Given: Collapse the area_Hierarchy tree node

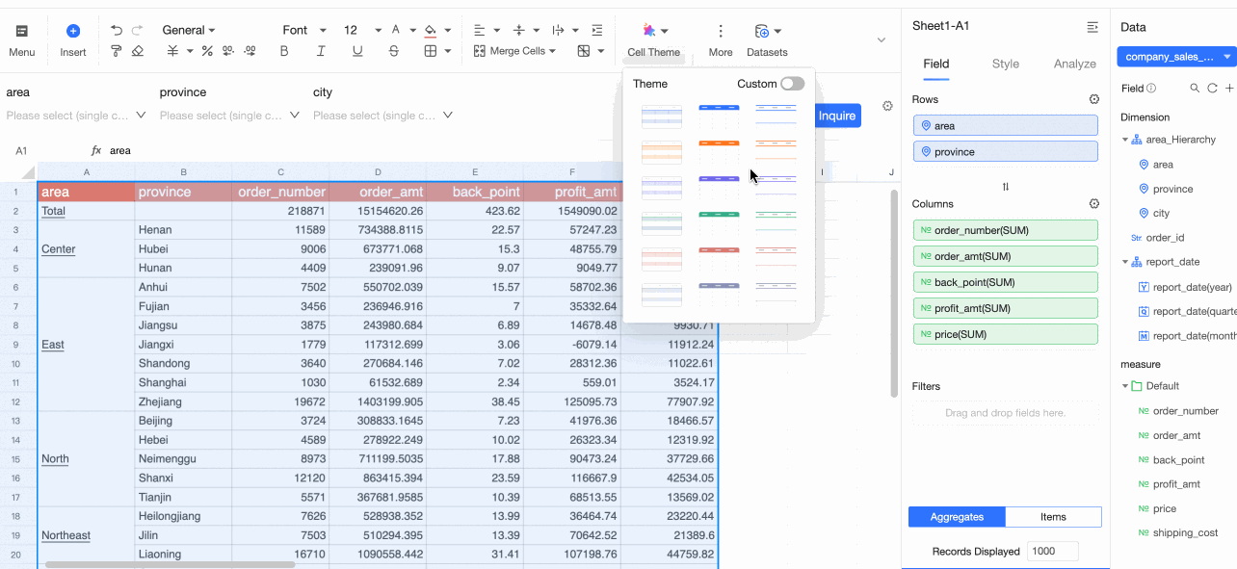Looking at the screenshot, I should (1125, 140).
